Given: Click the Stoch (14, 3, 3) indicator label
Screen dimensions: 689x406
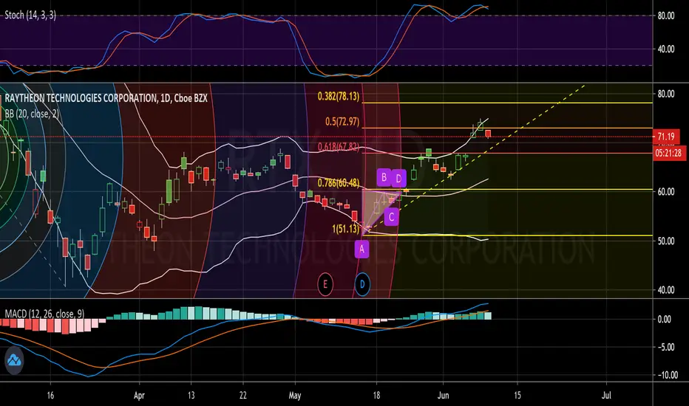Looking at the screenshot, I should (x=30, y=16).
